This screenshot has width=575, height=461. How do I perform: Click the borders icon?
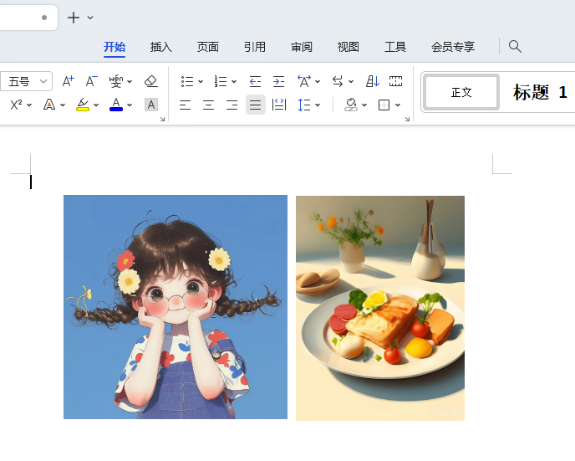(384, 105)
